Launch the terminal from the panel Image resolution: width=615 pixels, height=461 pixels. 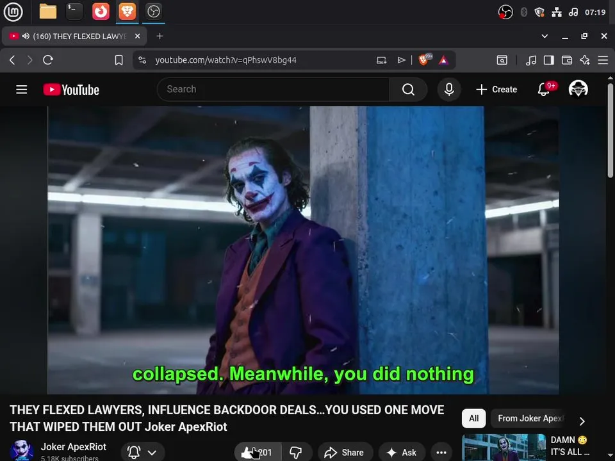(74, 12)
